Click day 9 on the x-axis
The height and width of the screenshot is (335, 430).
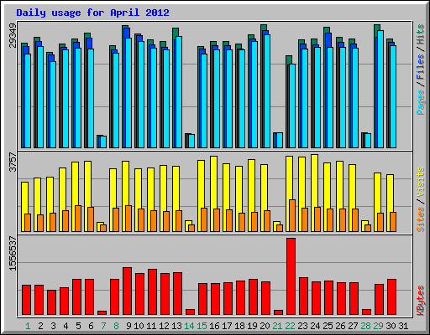point(128,326)
